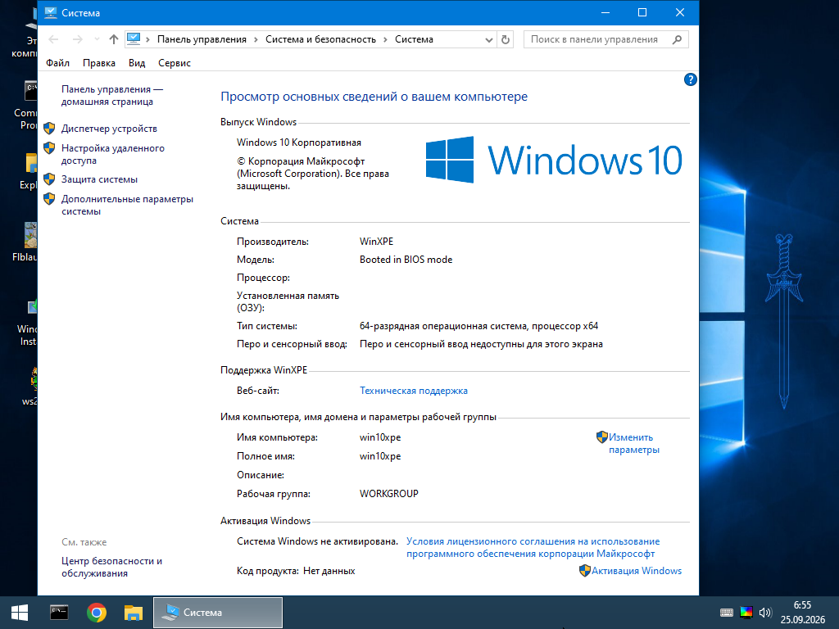
Task: Click the Активация Windows link
Action: tap(637, 571)
